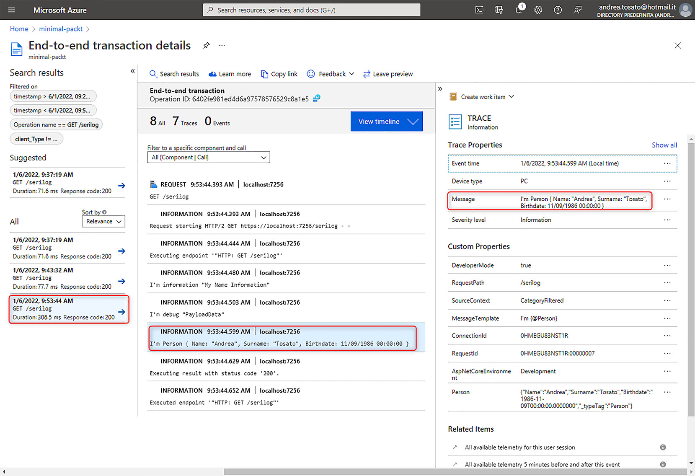Open the Sort by Relevance dropdown
Viewport: 695px width, 476px height.
[x=103, y=221]
